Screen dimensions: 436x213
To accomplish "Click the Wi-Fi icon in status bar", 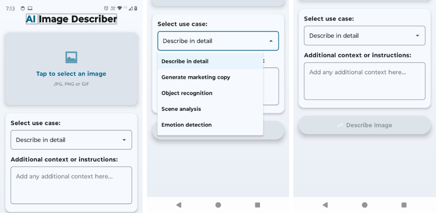I will click(120, 9).
